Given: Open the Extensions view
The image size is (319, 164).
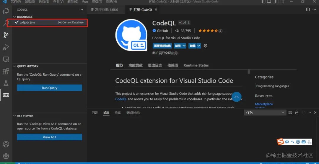Looking at the screenshot, I should coord(6,71).
